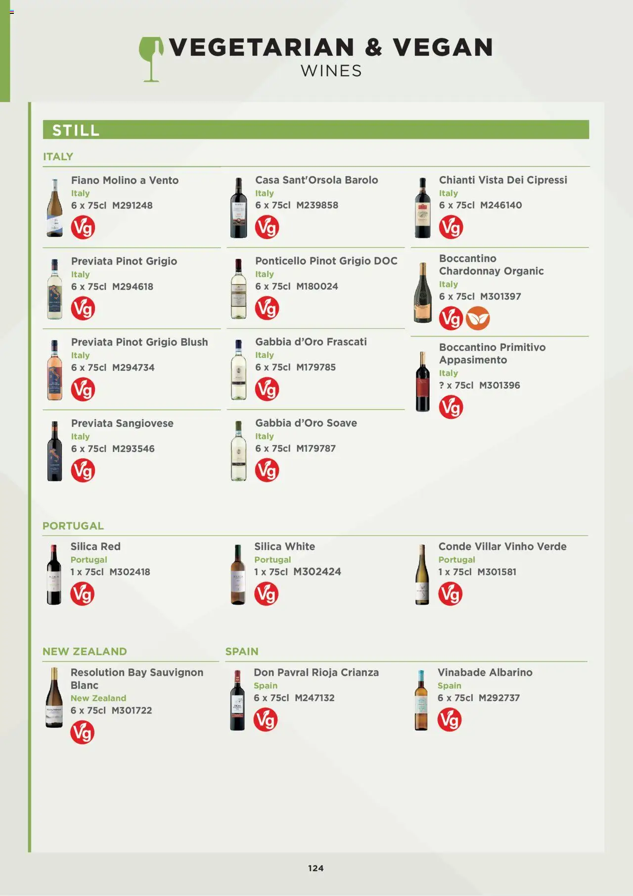
Task: Click Vg badge next to Boccantino Chardonnay Organic
Action: pos(451,318)
